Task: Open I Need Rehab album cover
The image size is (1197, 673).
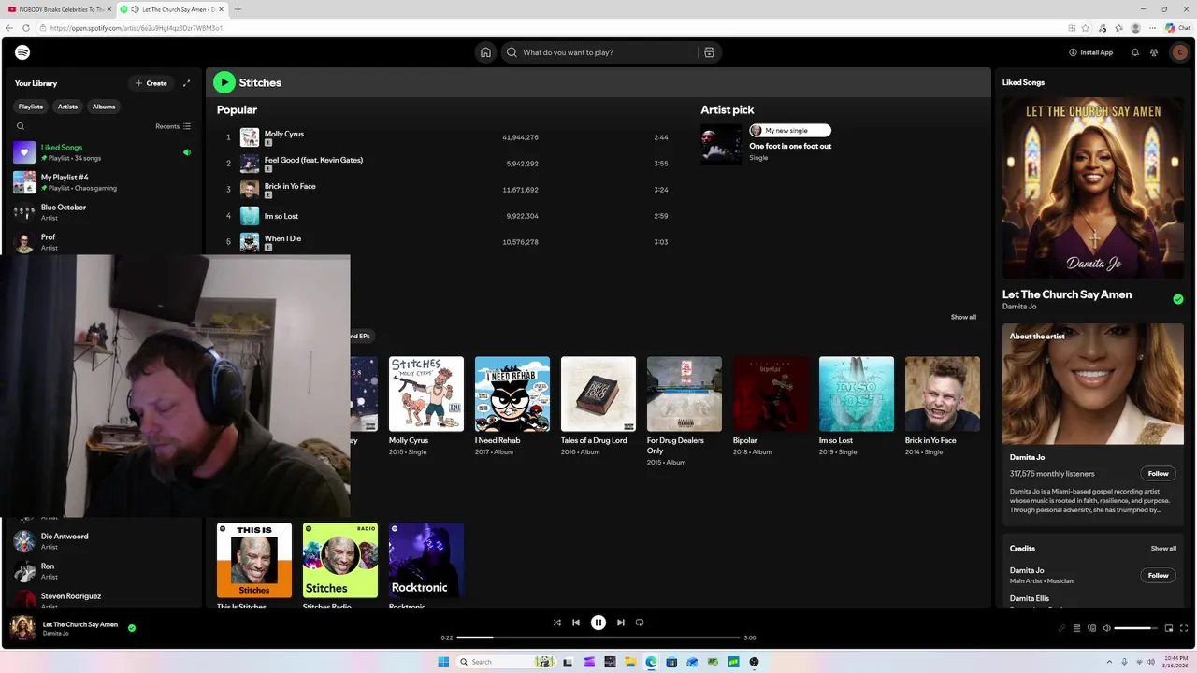Action: coord(512,394)
